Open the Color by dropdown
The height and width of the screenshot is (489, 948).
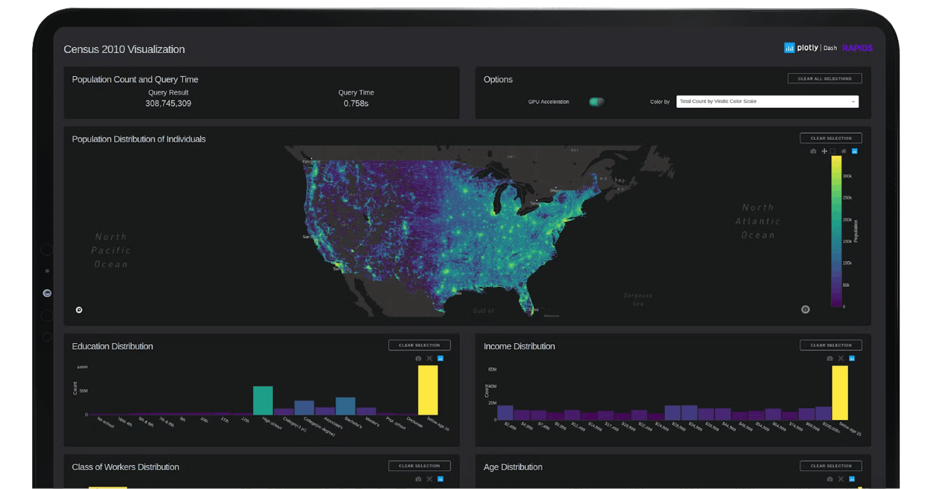point(767,101)
